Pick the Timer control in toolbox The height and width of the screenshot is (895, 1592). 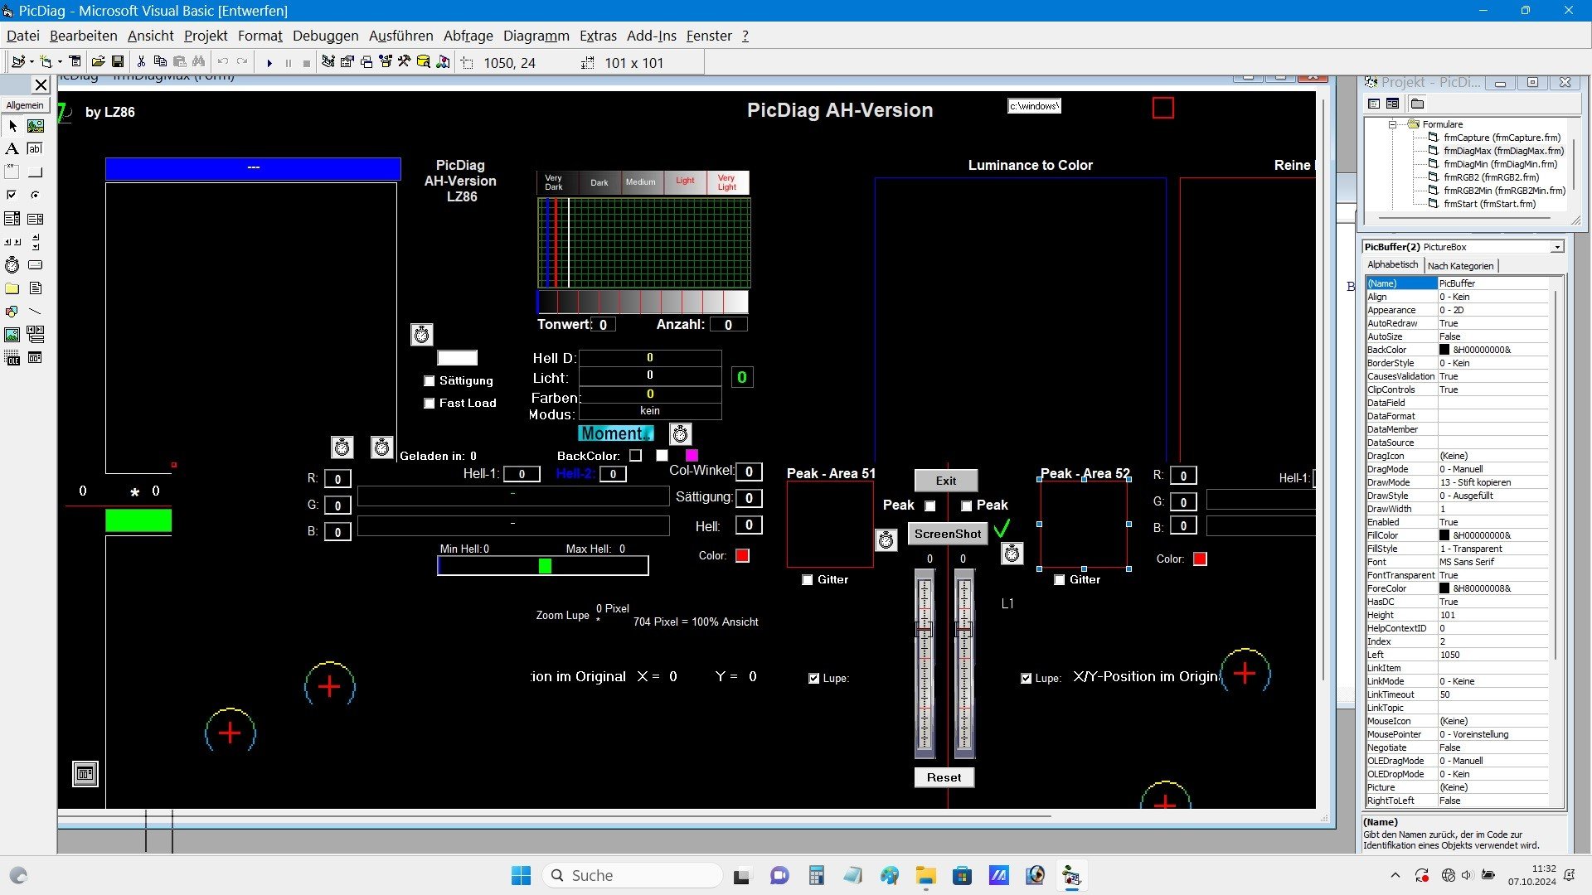point(12,265)
